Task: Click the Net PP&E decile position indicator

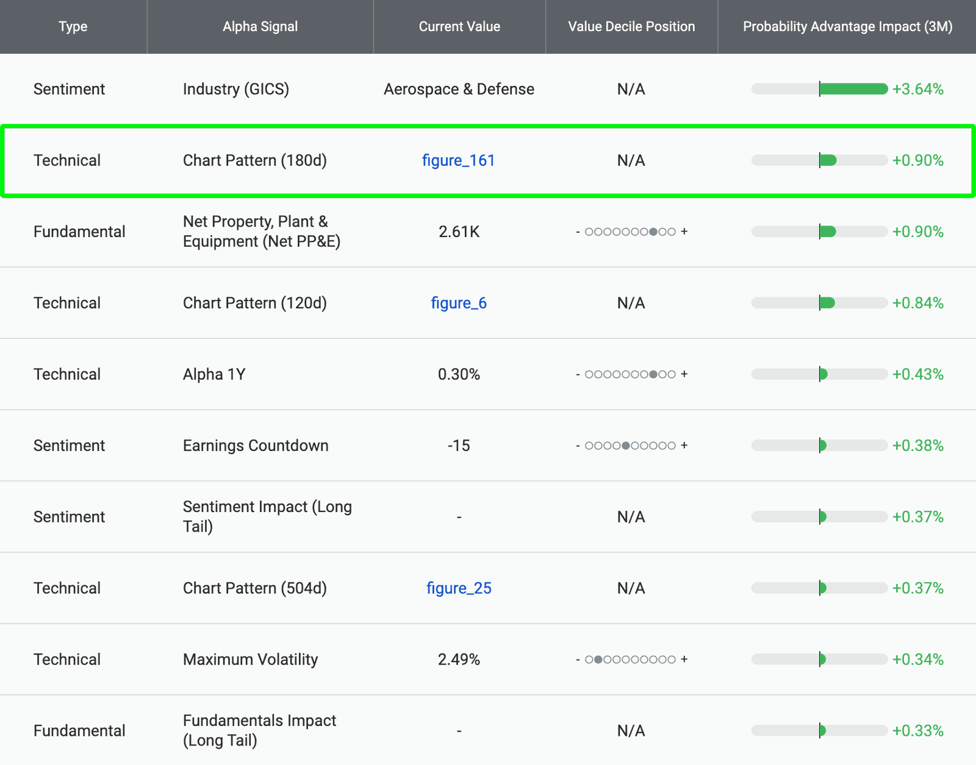Action: click(631, 232)
